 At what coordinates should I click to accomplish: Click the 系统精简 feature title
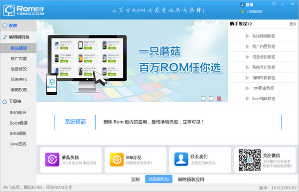tap(75, 122)
